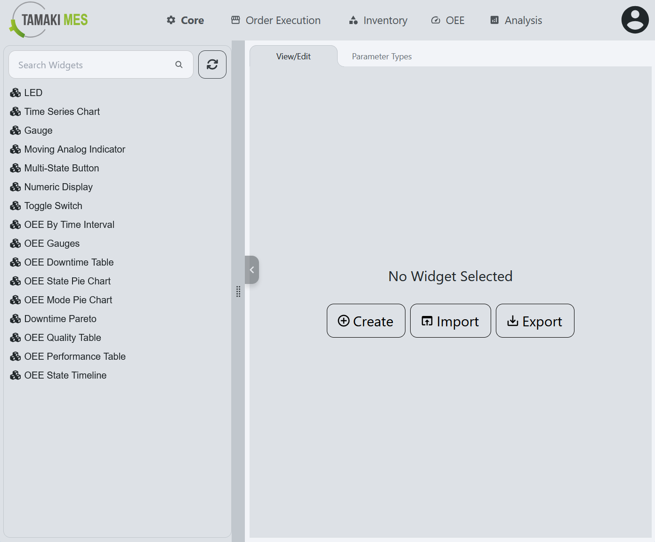Collapse the widget sidebar with chevron handle
Image resolution: width=655 pixels, height=542 pixels.
click(x=252, y=270)
